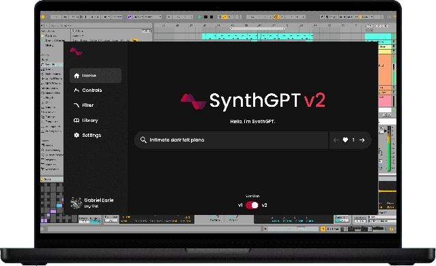This screenshot has height=266, width=436.
Task: Select the cyan MIDI clip in Ableton's arrangement
Action: 257,37
